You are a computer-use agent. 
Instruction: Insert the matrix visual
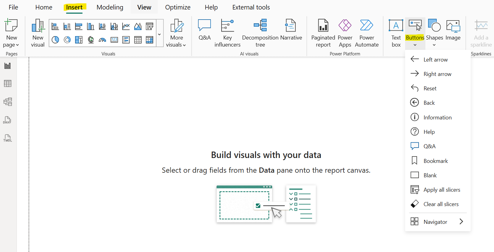150,39
